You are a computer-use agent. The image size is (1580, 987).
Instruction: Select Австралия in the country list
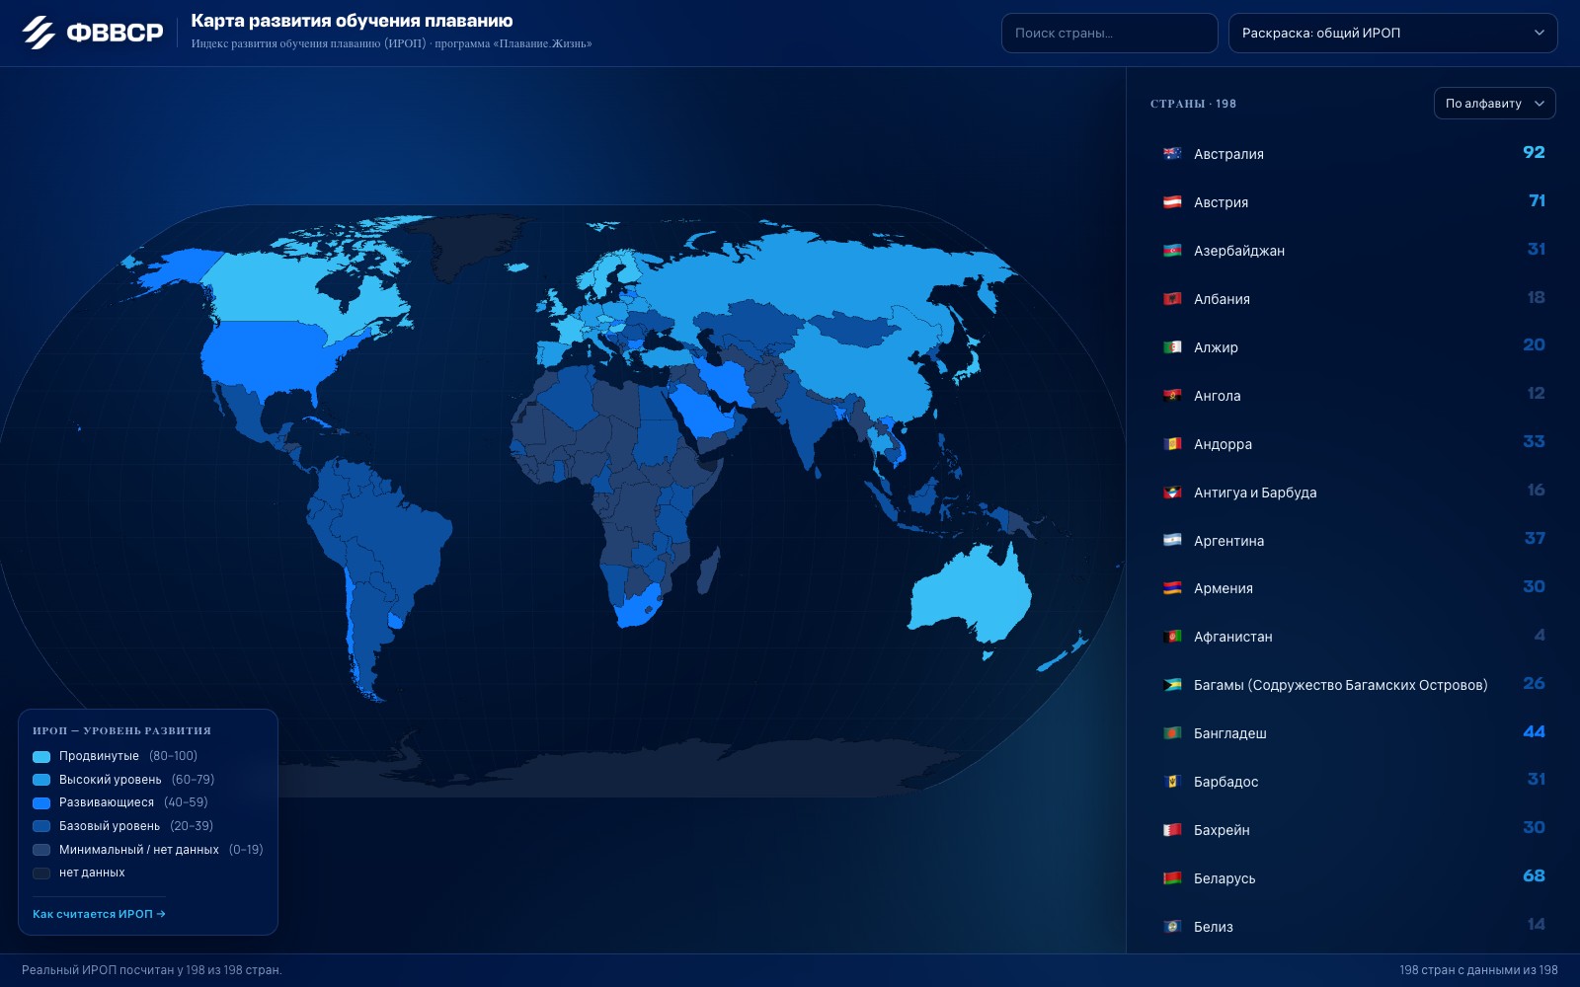coord(1353,153)
